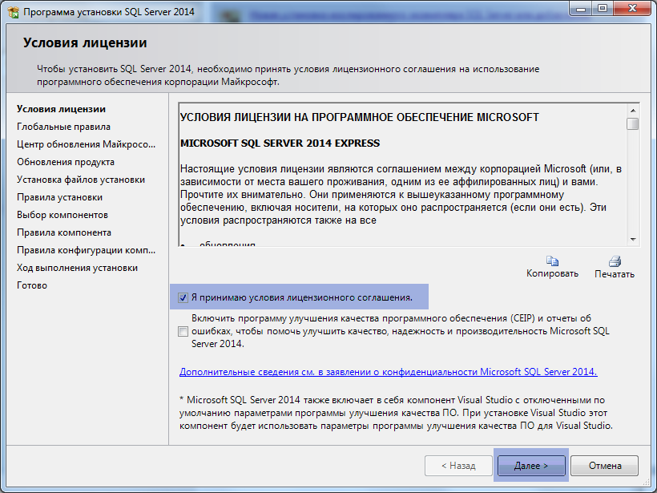This screenshot has width=657, height=493.
Task: Click the MICROSOFT SQL SERVER 2014 EXPRESS heading
Action: [x=280, y=143]
